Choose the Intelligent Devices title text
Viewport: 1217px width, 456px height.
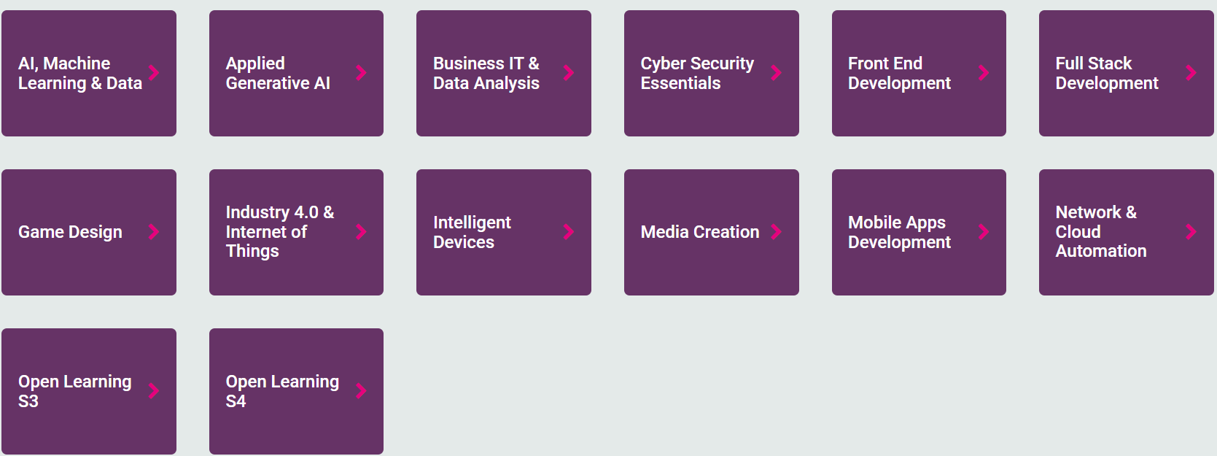(472, 232)
